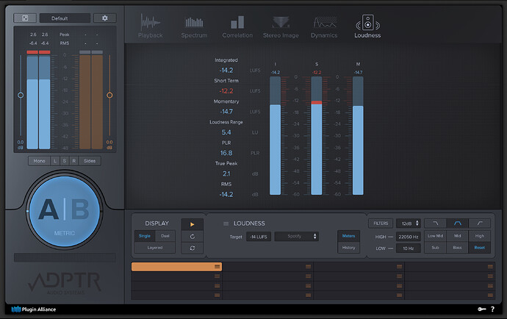
Task: Open the Playback waveform view
Action: (x=151, y=26)
